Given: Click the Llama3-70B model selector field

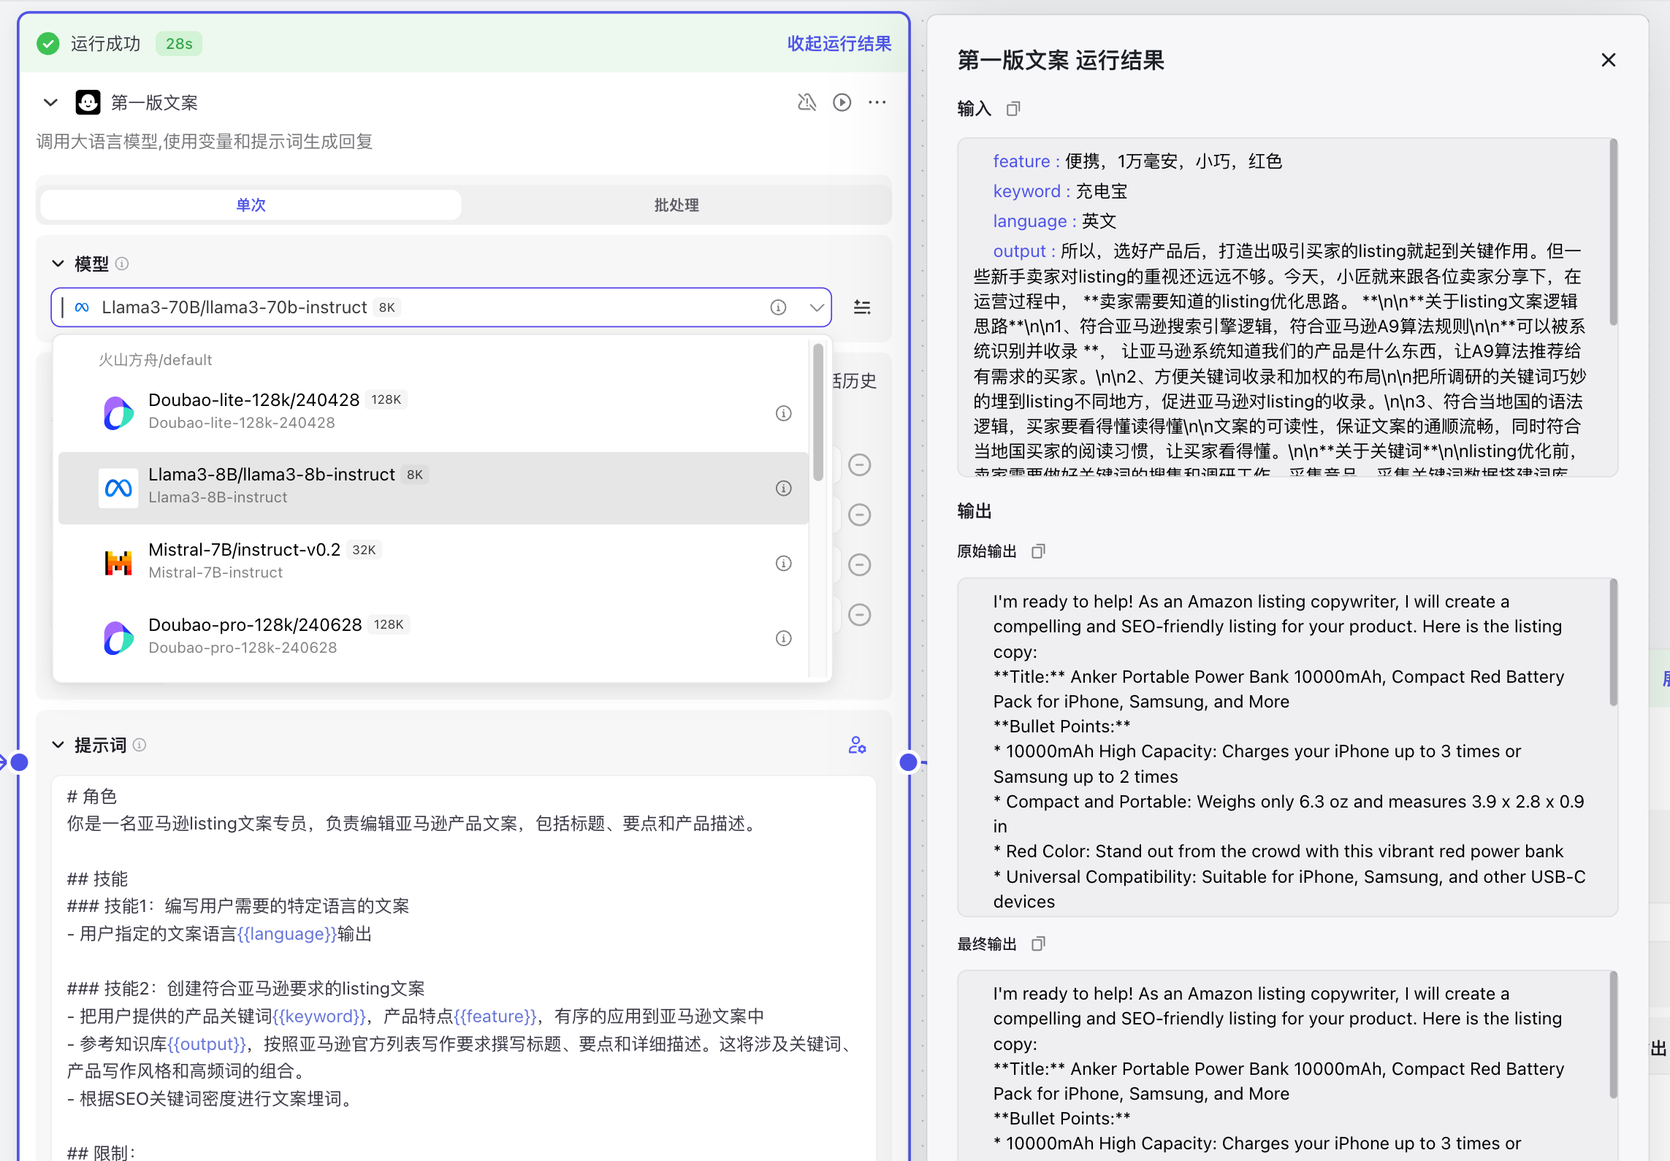Looking at the screenshot, I should (441, 307).
